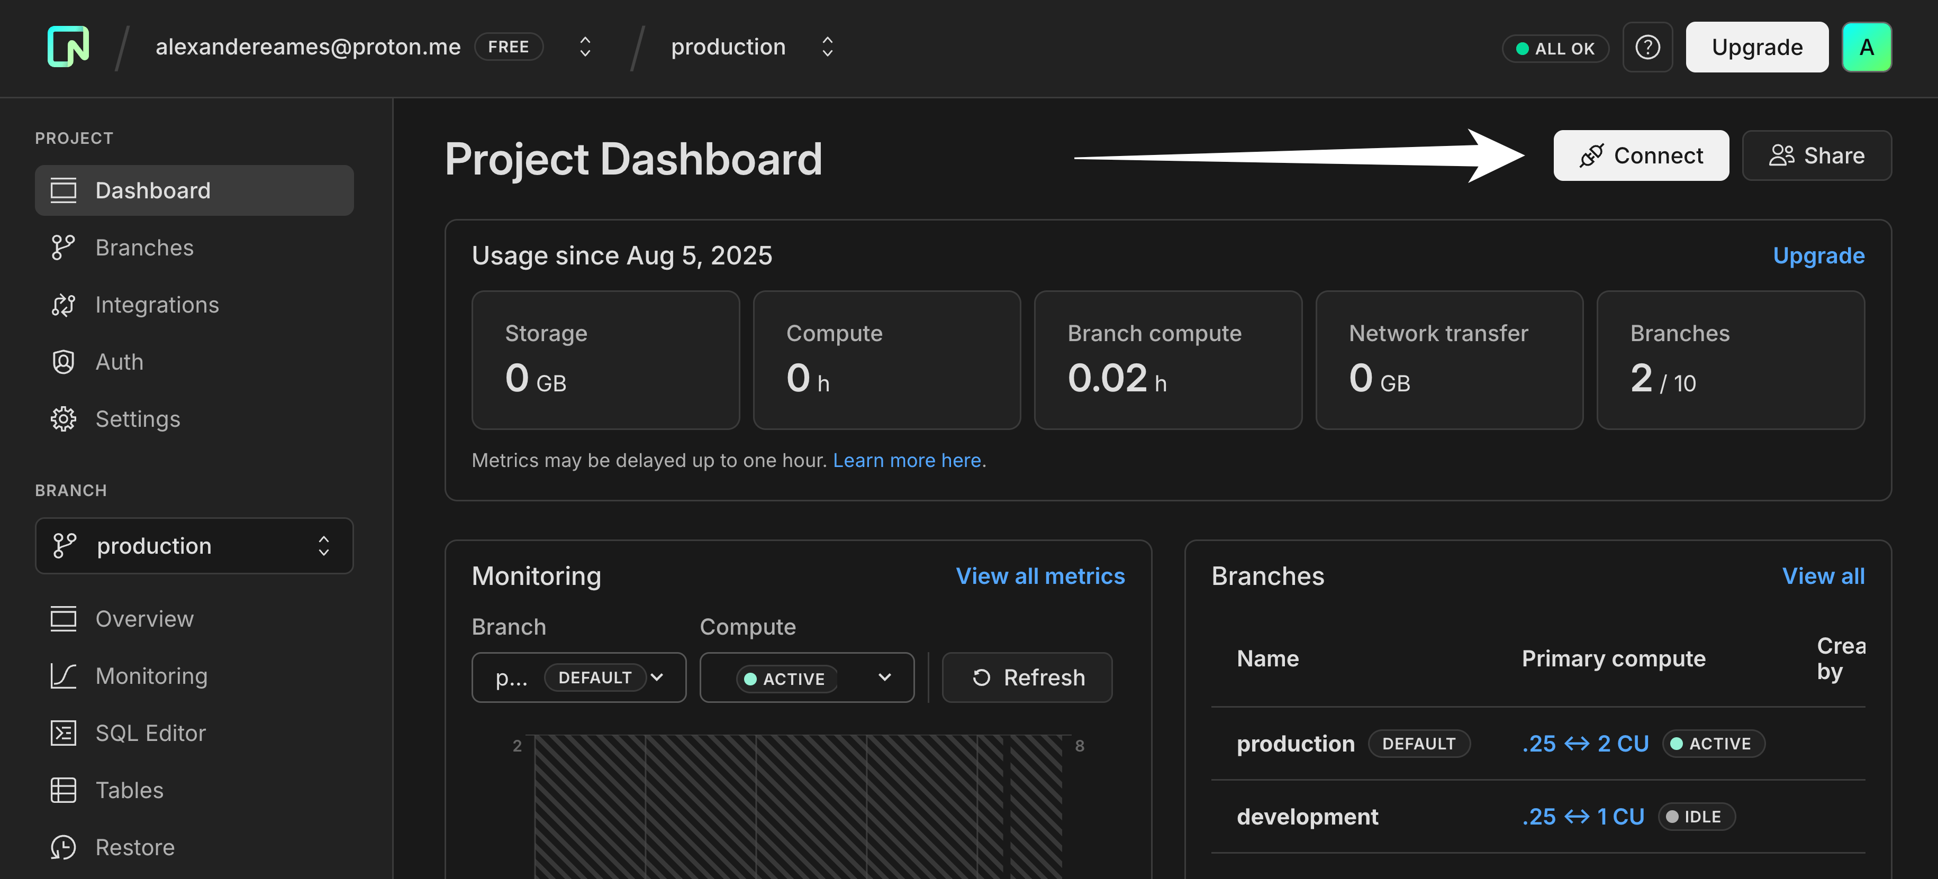Click the .25 ↔ 1 CU compute link
The width and height of the screenshot is (1938, 879).
(x=1583, y=817)
